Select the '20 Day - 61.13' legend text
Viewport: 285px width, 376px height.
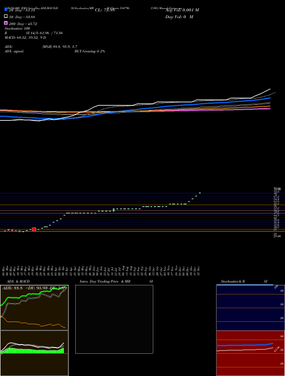click(x=22, y=10)
